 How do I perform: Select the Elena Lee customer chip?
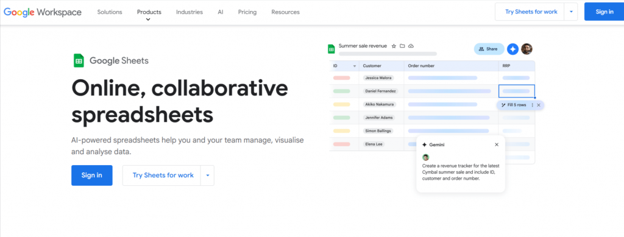374,144
